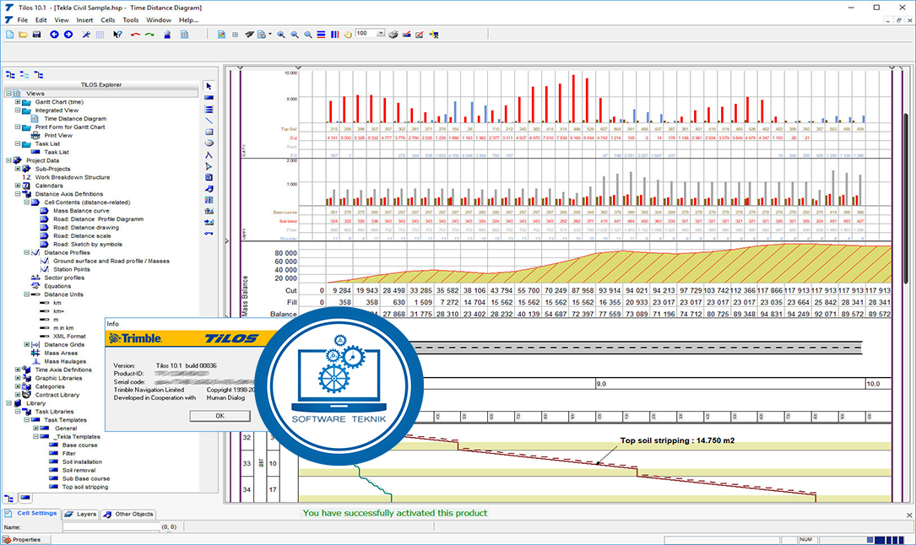Image resolution: width=916 pixels, height=545 pixels.
Task: Open the zoom percentage dropdown in toolbar
Action: pyautogui.click(x=382, y=35)
